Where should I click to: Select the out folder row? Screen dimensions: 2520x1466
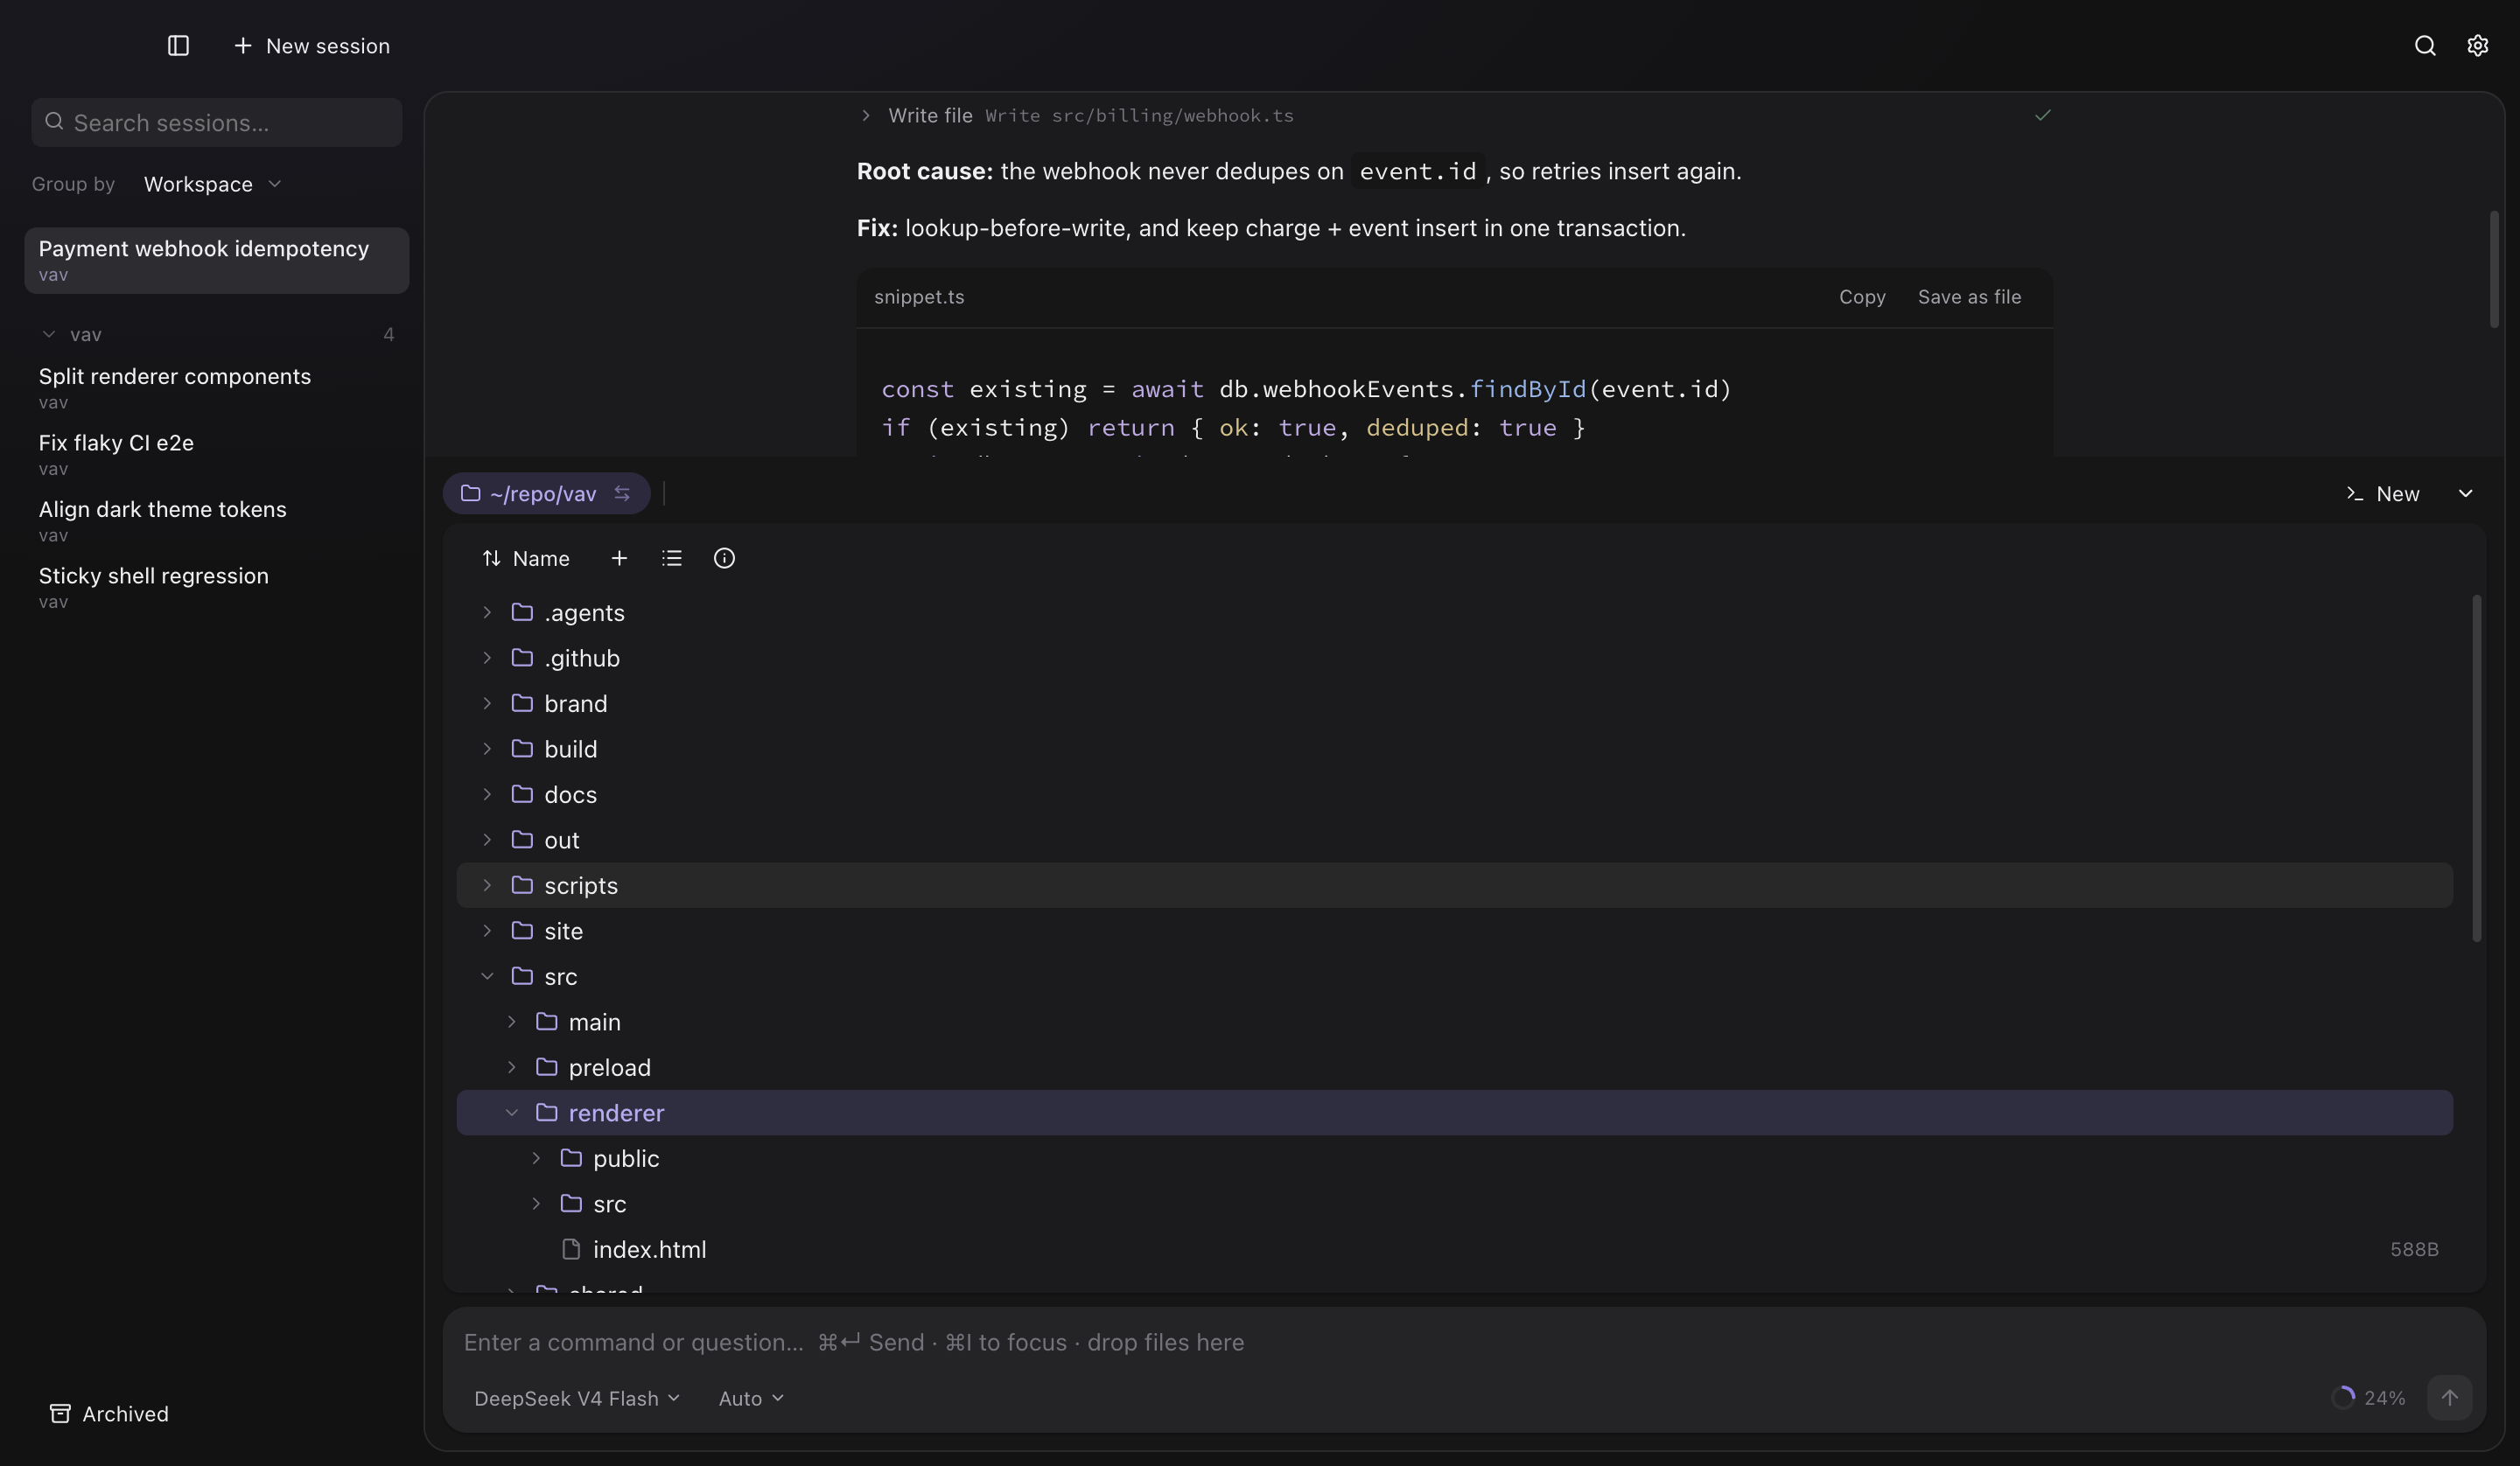(x=1454, y=840)
